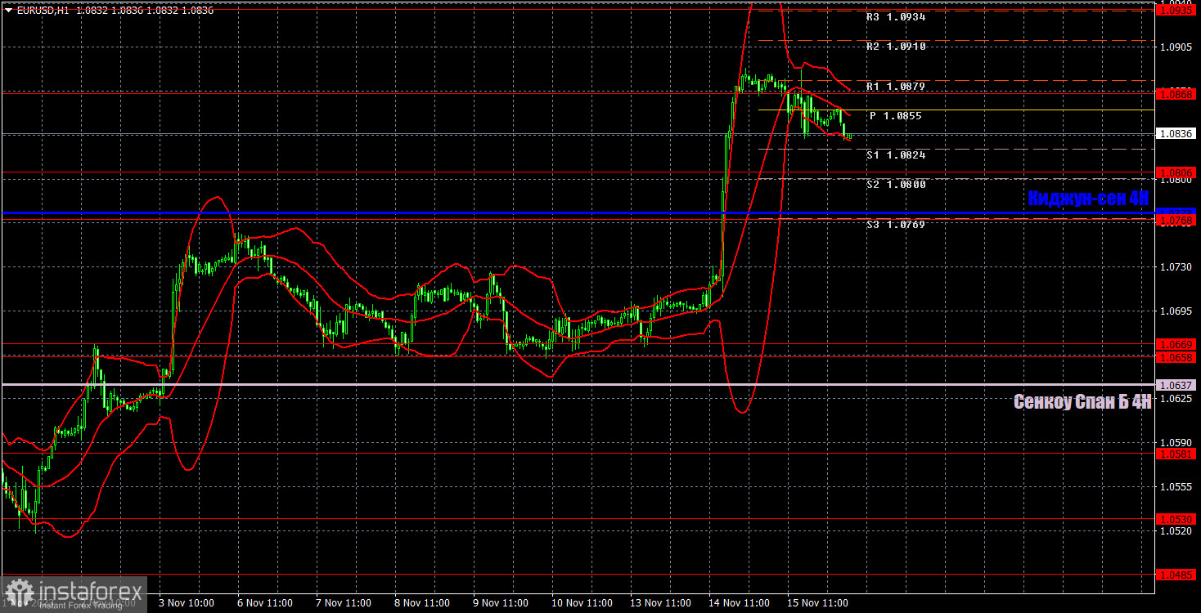Select the R1 1.0879 pivot label
Viewport: 1201px width, 613px height.
(897, 86)
